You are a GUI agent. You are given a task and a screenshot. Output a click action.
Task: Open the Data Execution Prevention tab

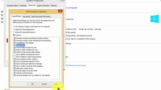[41, 16]
